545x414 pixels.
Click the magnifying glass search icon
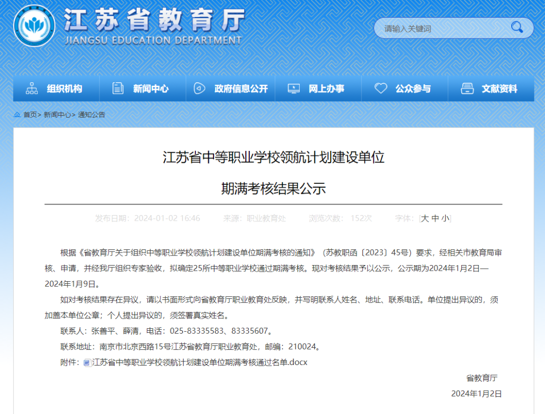tap(517, 27)
